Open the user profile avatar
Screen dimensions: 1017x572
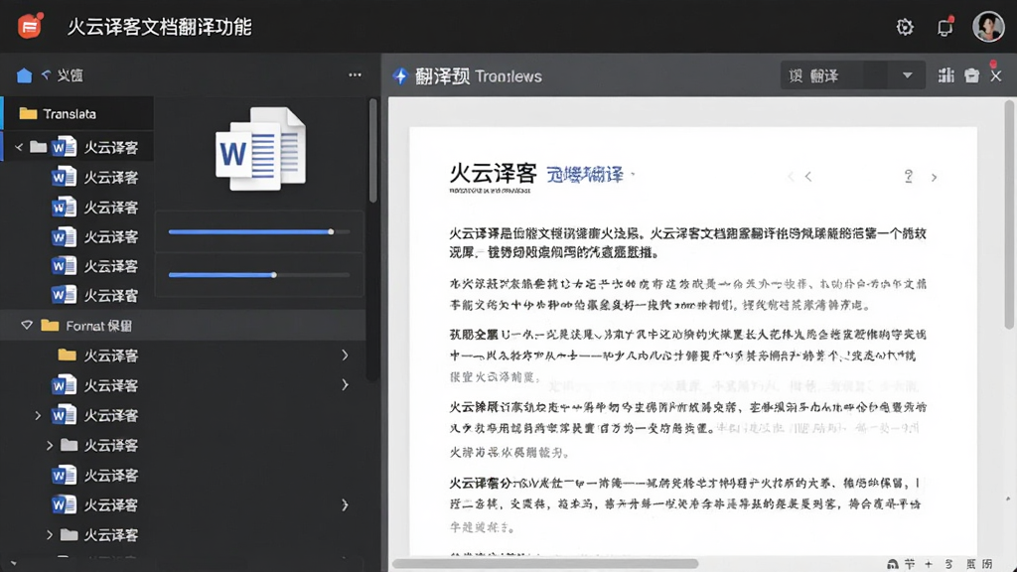[x=988, y=27]
